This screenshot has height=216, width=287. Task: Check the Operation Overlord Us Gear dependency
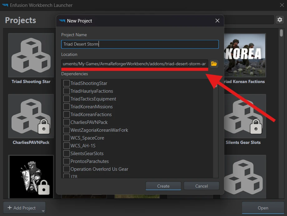pos(66,169)
